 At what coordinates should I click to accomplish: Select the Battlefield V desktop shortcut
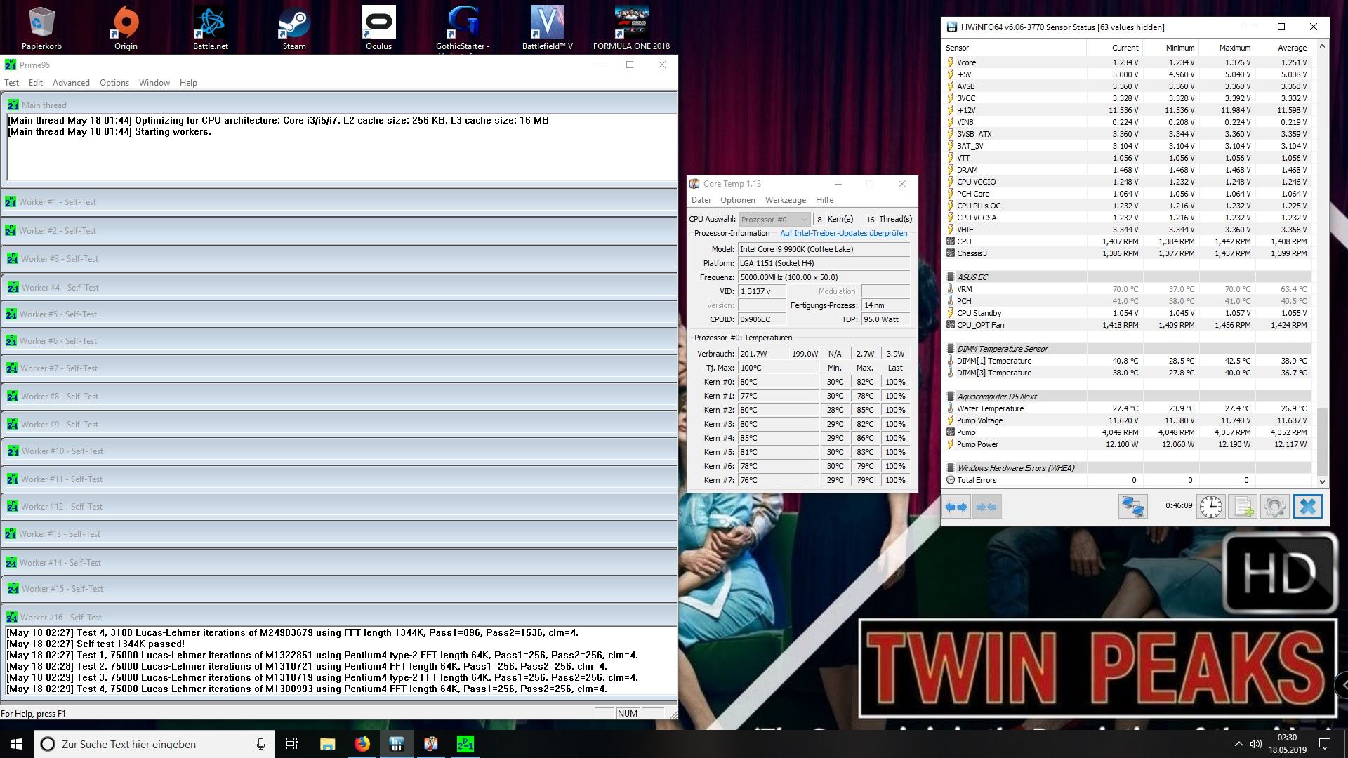547,28
